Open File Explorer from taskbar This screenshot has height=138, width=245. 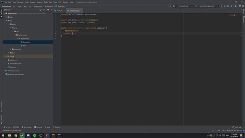click(x=10, y=135)
